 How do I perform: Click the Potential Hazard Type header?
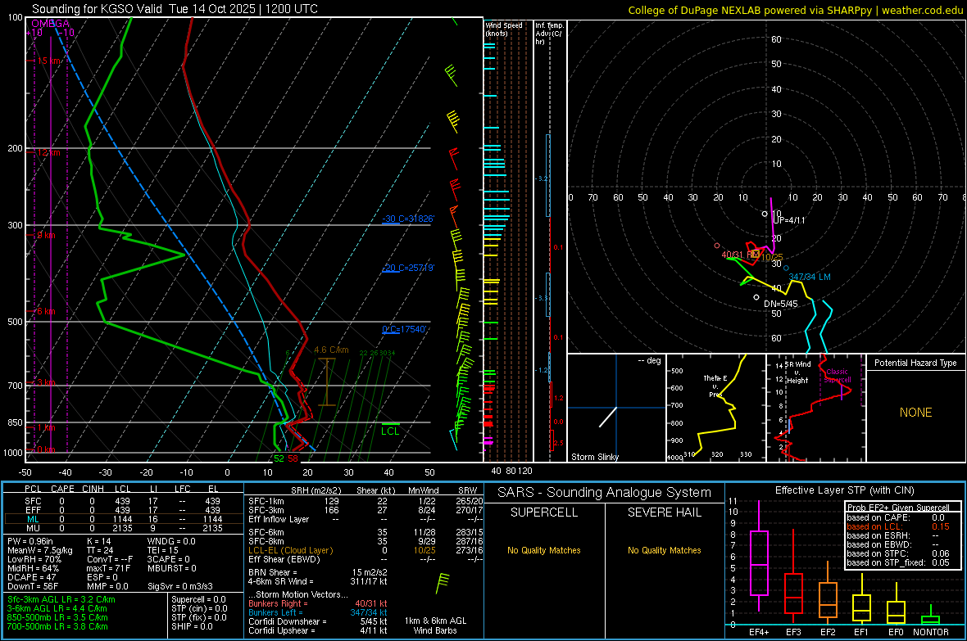click(x=916, y=363)
